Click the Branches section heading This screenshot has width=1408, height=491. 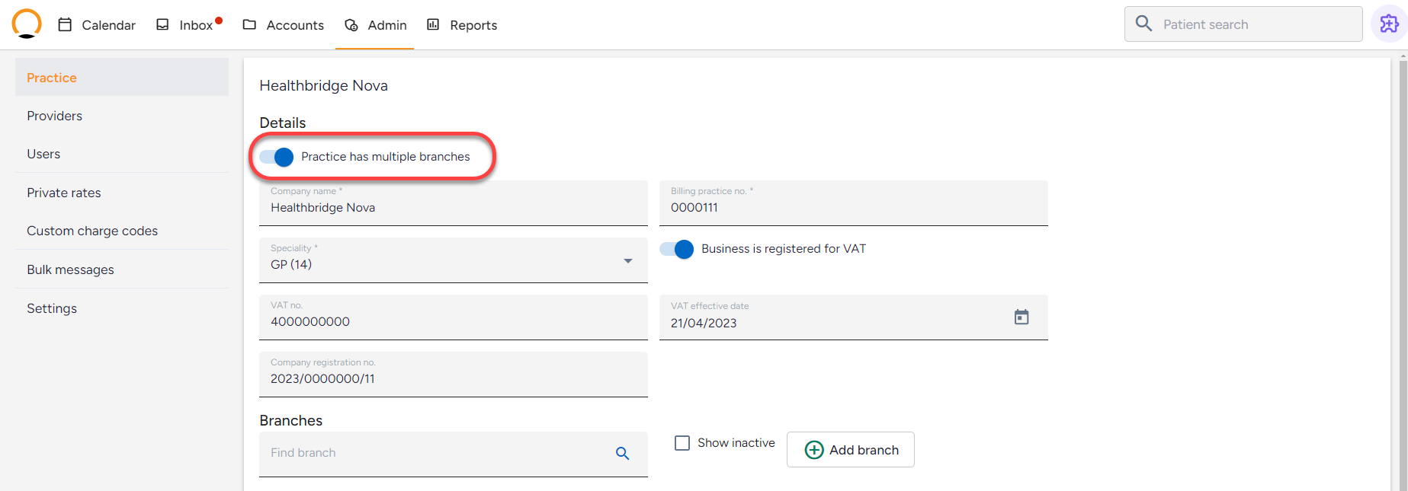(290, 420)
